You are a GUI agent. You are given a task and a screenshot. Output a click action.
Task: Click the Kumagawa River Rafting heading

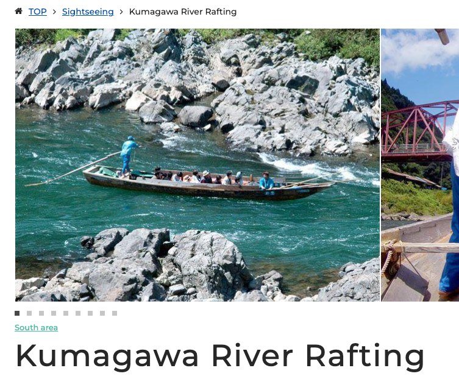220,356
